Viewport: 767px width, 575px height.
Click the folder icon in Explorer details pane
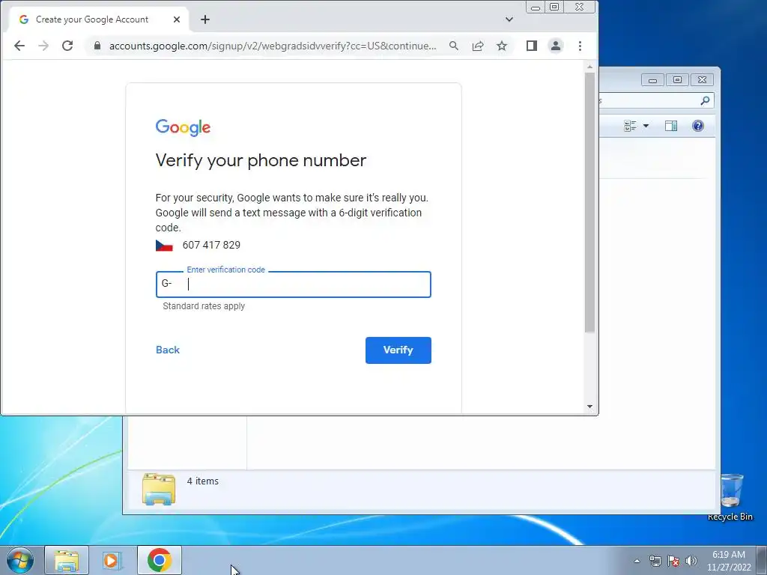159,489
